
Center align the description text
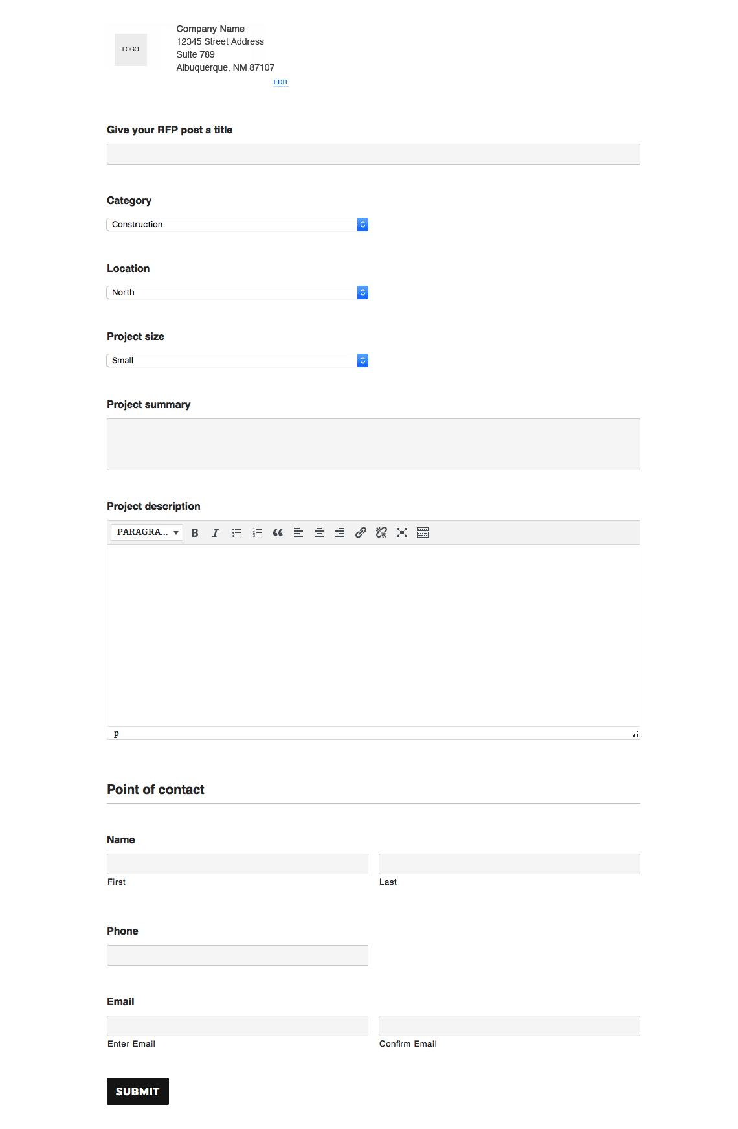pos(319,532)
